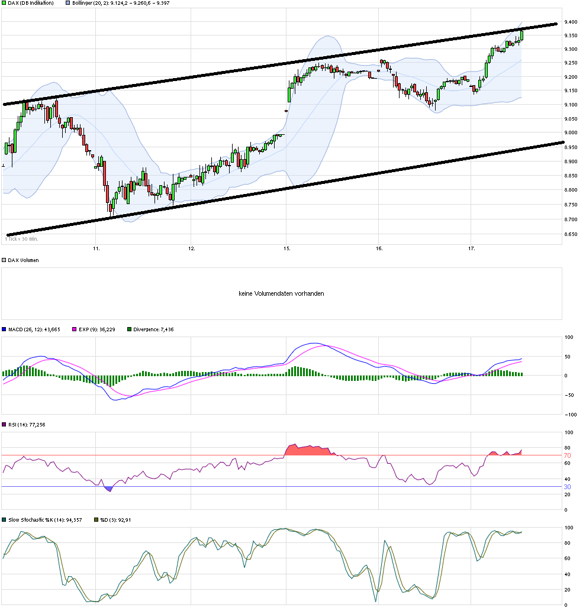Click the purple RSI legend icon
The width and height of the screenshot is (586, 611).
(x=3, y=424)
